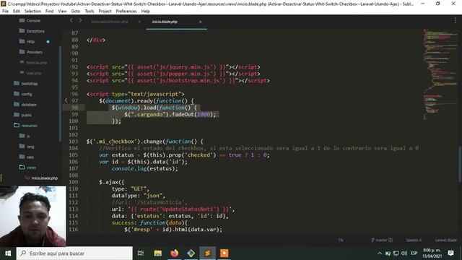Click line number 88 in gutter
Screen dimensions: 462x260
75,40
